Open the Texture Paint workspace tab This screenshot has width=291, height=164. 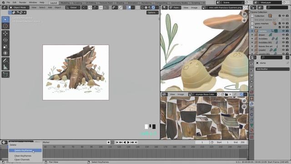coord(106,3)
